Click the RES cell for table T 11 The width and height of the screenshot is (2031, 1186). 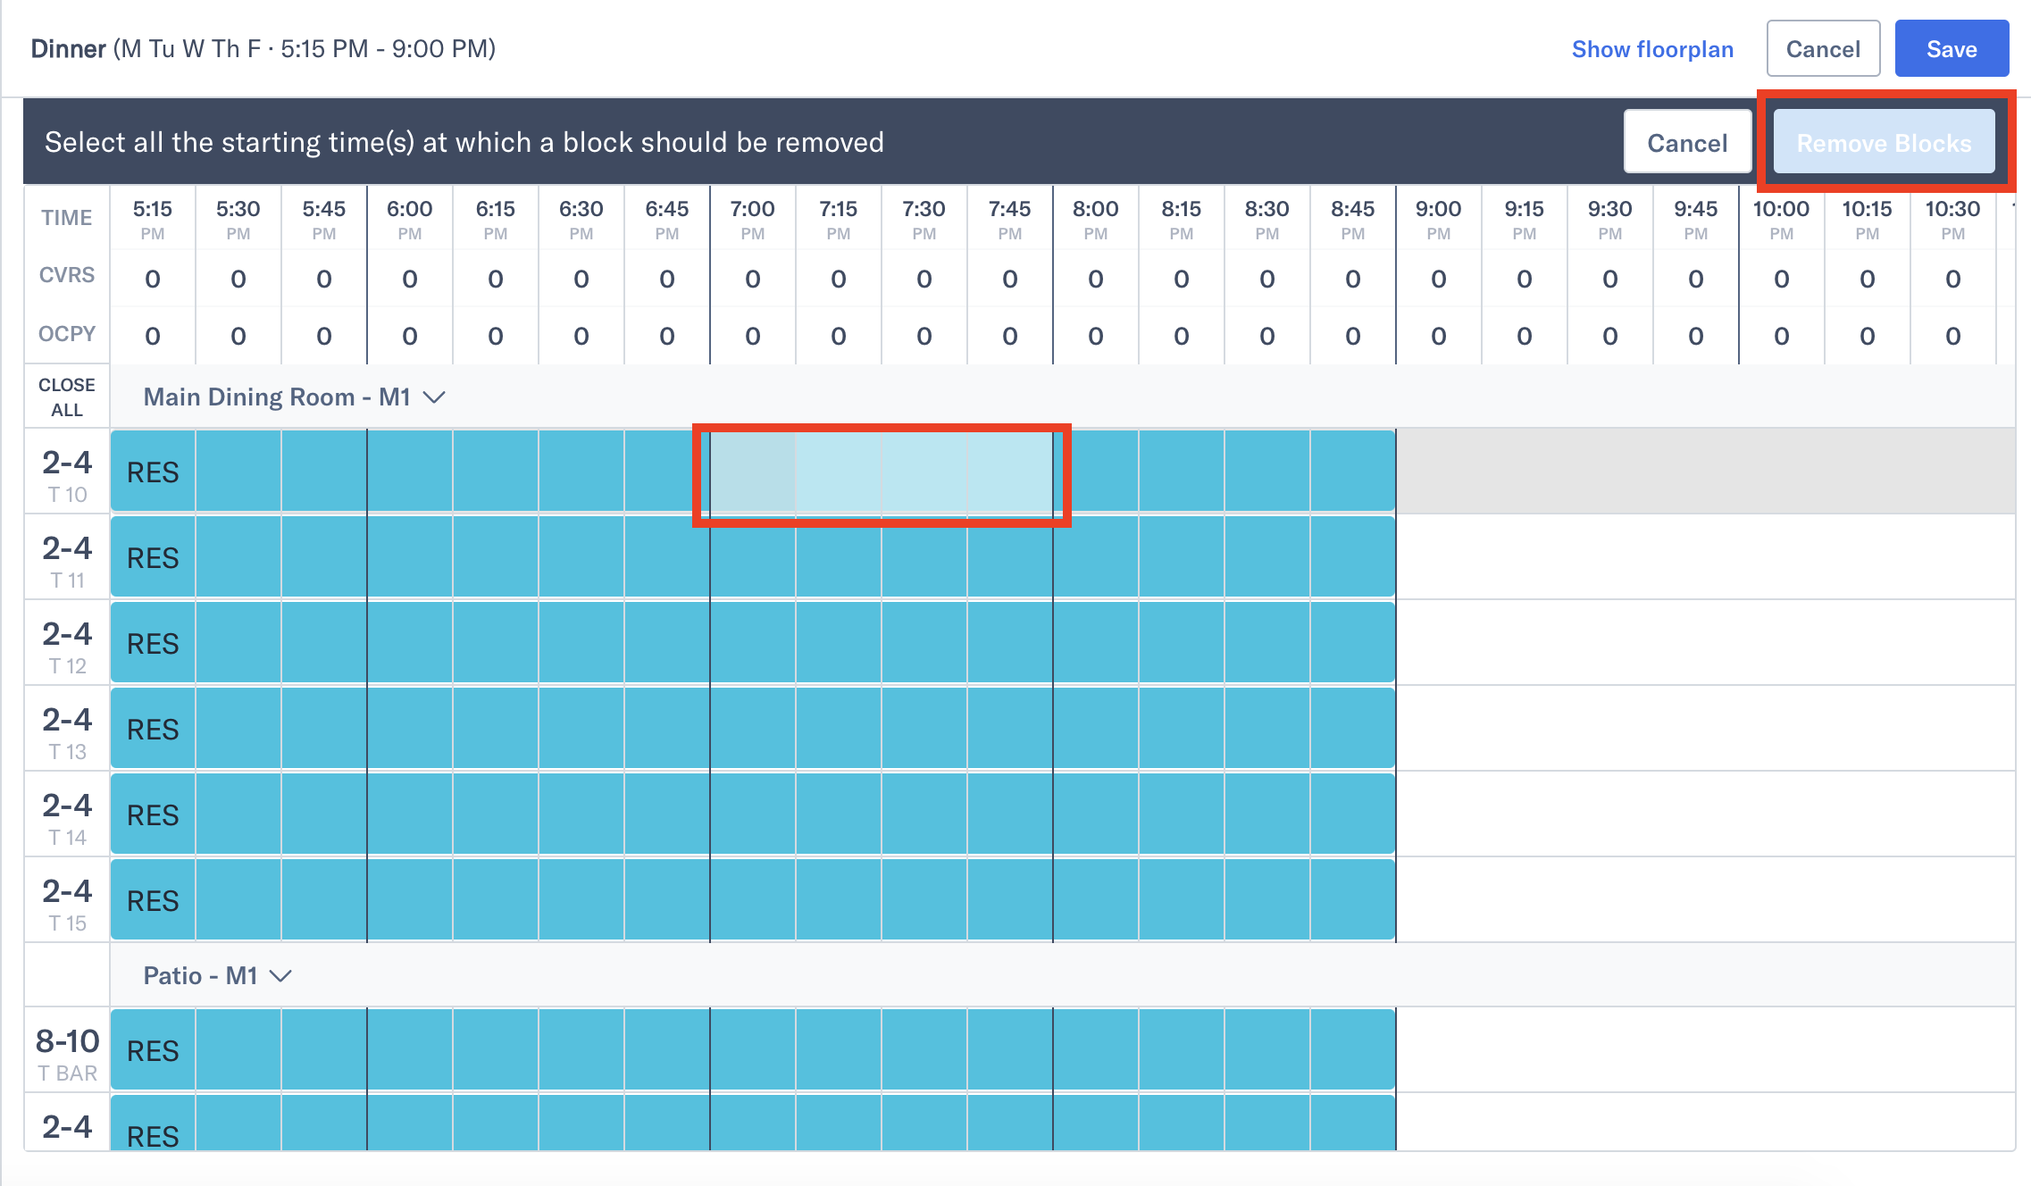[x=152, y=556]
